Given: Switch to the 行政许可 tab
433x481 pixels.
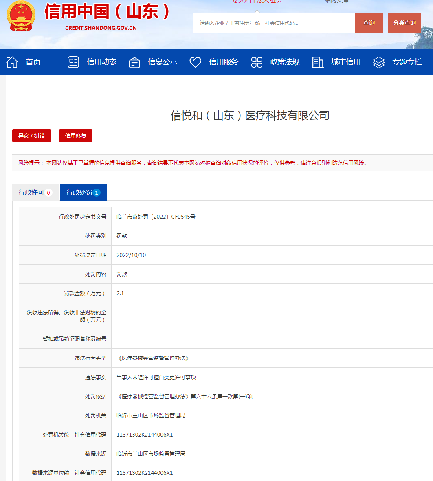Looking at the screenshot, I should click(x=35, y=193).
